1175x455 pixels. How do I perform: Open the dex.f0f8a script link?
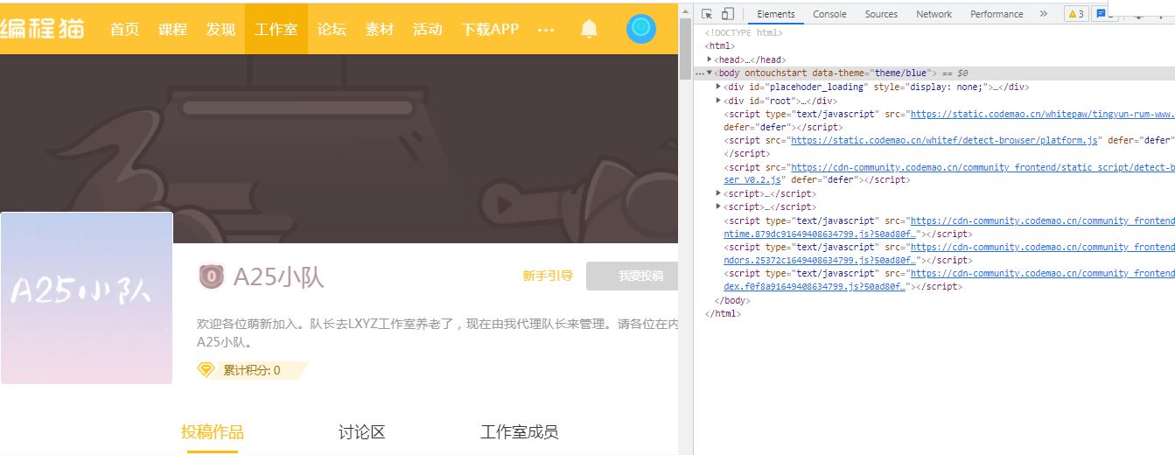[814, 286]
